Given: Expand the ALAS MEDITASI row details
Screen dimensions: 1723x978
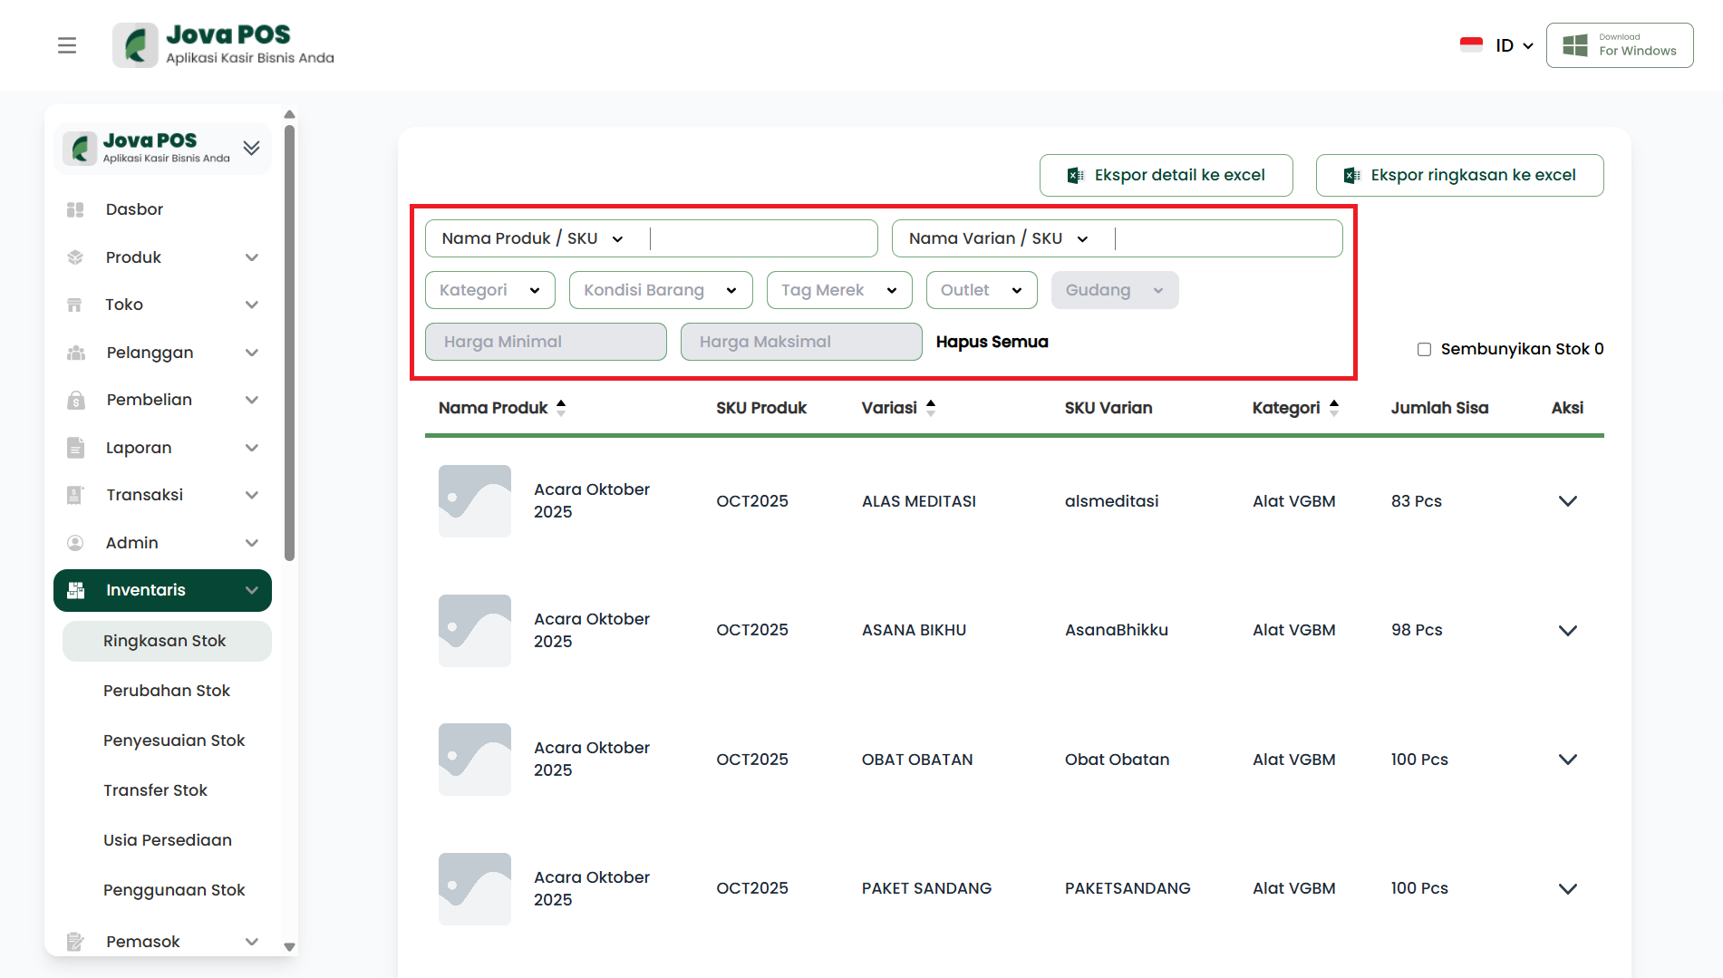Looking at the screenshot, I should pyautogui.click(x=1567, y=501).
